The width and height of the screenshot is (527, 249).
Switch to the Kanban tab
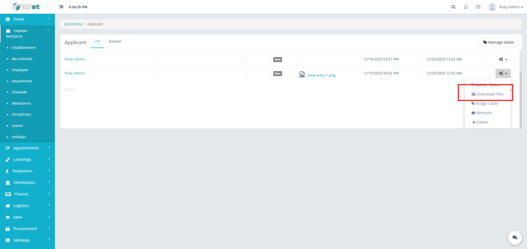pos(115,42)
